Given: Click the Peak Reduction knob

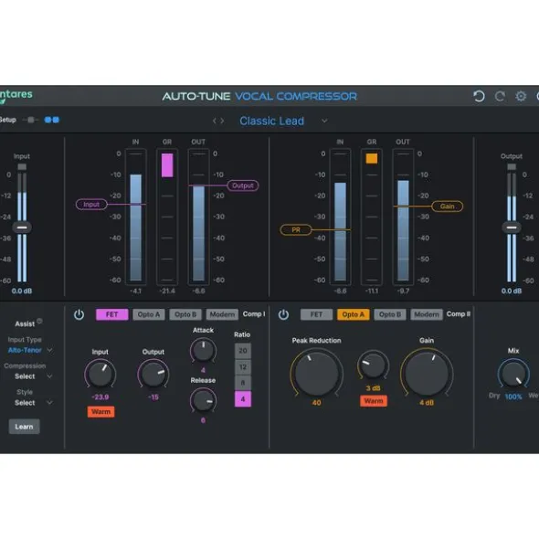Looking at the screenshot, I should click(x=316, y=374).
